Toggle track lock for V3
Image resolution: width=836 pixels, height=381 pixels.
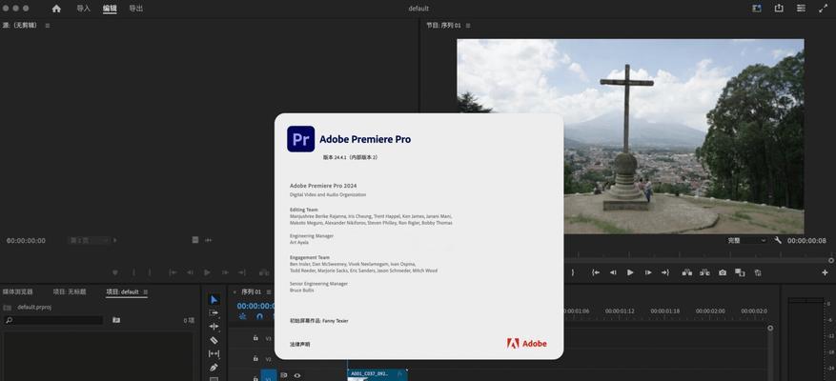pyautogui.click(x=255, y=338)
